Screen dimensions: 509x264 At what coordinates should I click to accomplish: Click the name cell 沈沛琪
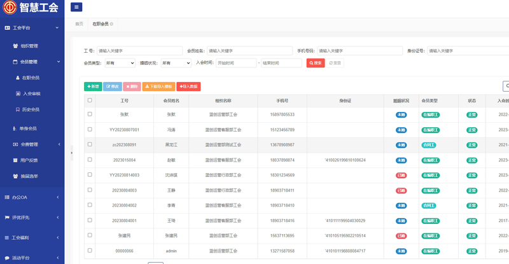pyautogui.click(x=171, y=175)
